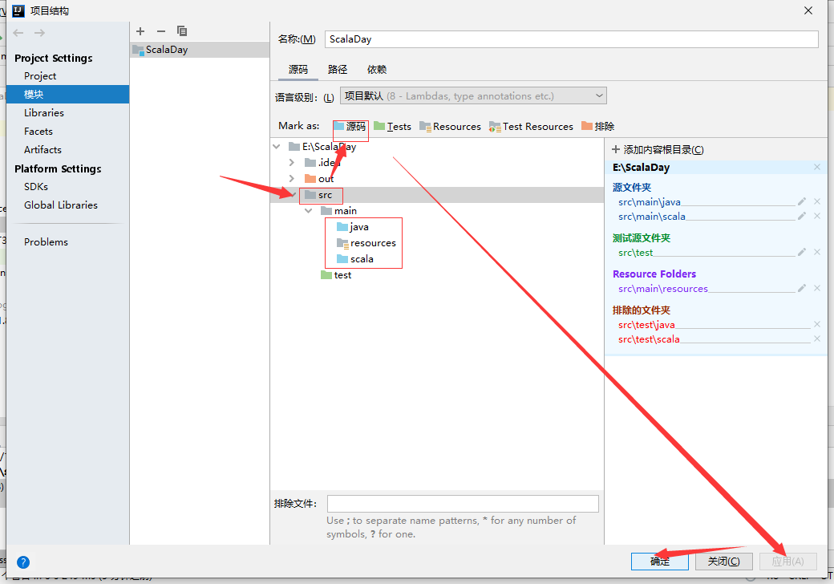
Task: Remove excluded folder src\test\java
Action: (x=817, y=324)
